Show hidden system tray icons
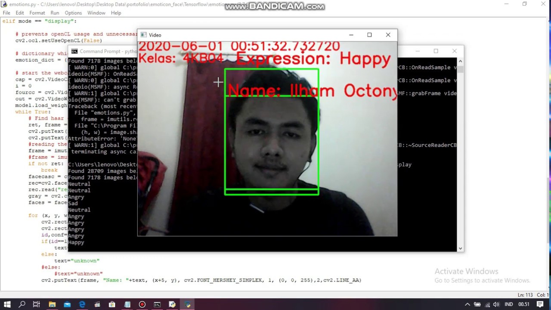This screenshot has height=310, width=551. tap(467, 304)
